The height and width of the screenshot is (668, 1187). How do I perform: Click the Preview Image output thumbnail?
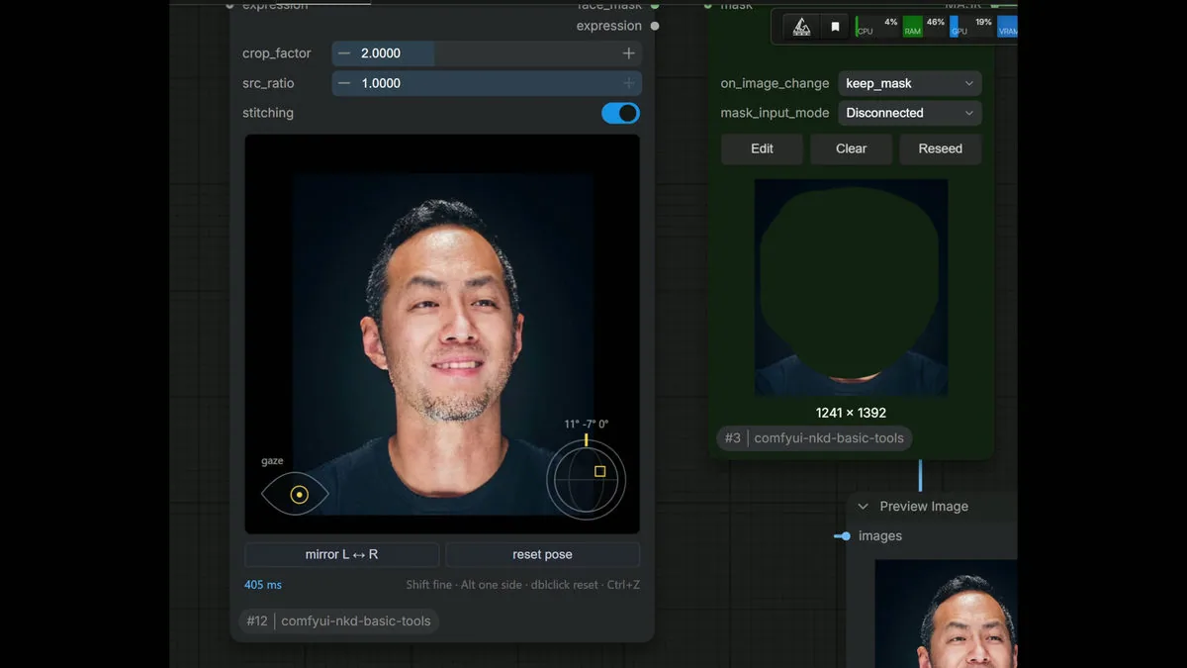(x=946, y=614)
